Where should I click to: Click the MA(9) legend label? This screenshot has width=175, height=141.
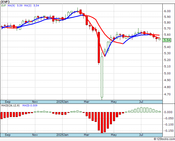pyautogui.click(x=11, y=6)
